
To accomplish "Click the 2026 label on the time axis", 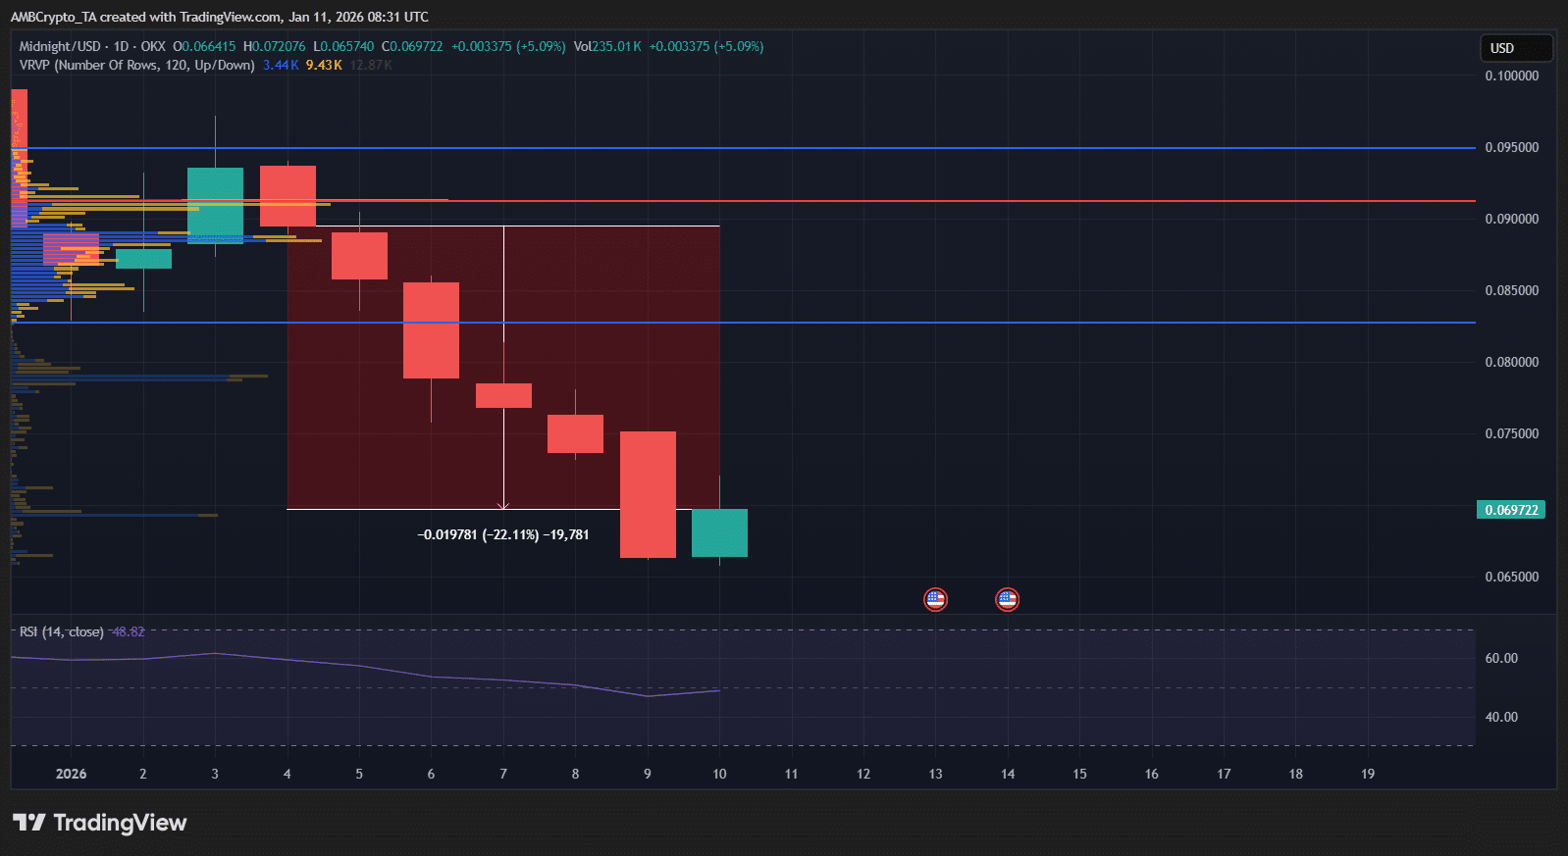I will 71,774.
